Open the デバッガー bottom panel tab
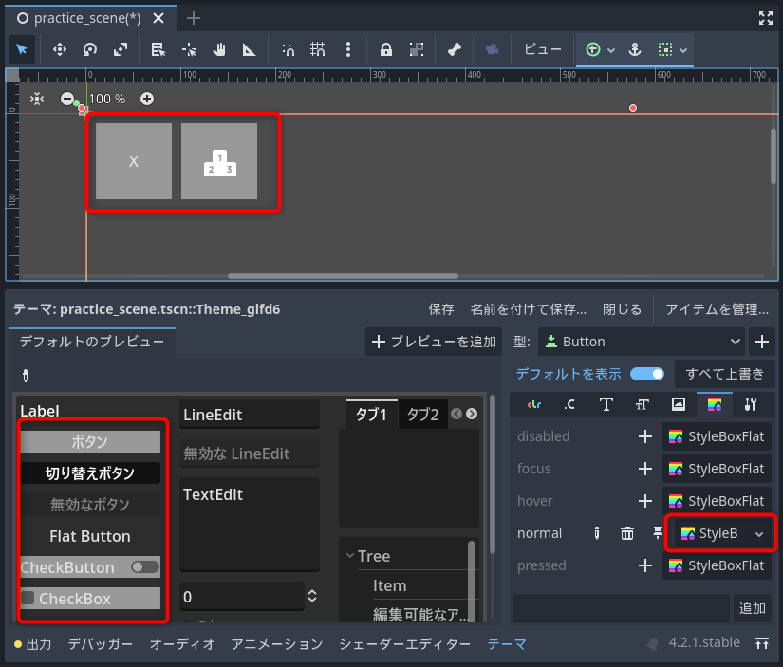This screenshot has height=667, width=783. (101, 644)
